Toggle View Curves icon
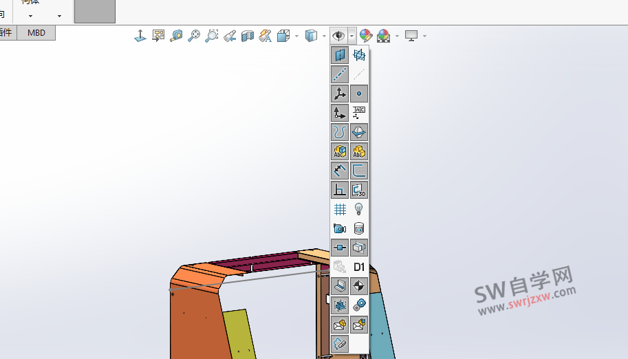This screenshot has height=359, width=628. point(340,132)
